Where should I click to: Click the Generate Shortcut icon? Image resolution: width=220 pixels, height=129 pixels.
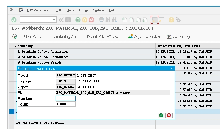(x=162, y=20)
